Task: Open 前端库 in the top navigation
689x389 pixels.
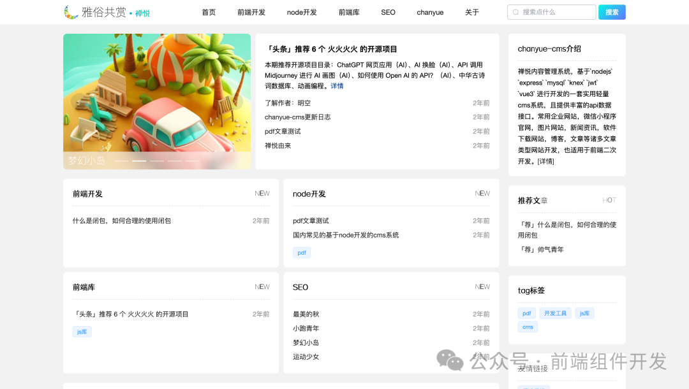Action: pyautogui.click(x=349, y=12)
